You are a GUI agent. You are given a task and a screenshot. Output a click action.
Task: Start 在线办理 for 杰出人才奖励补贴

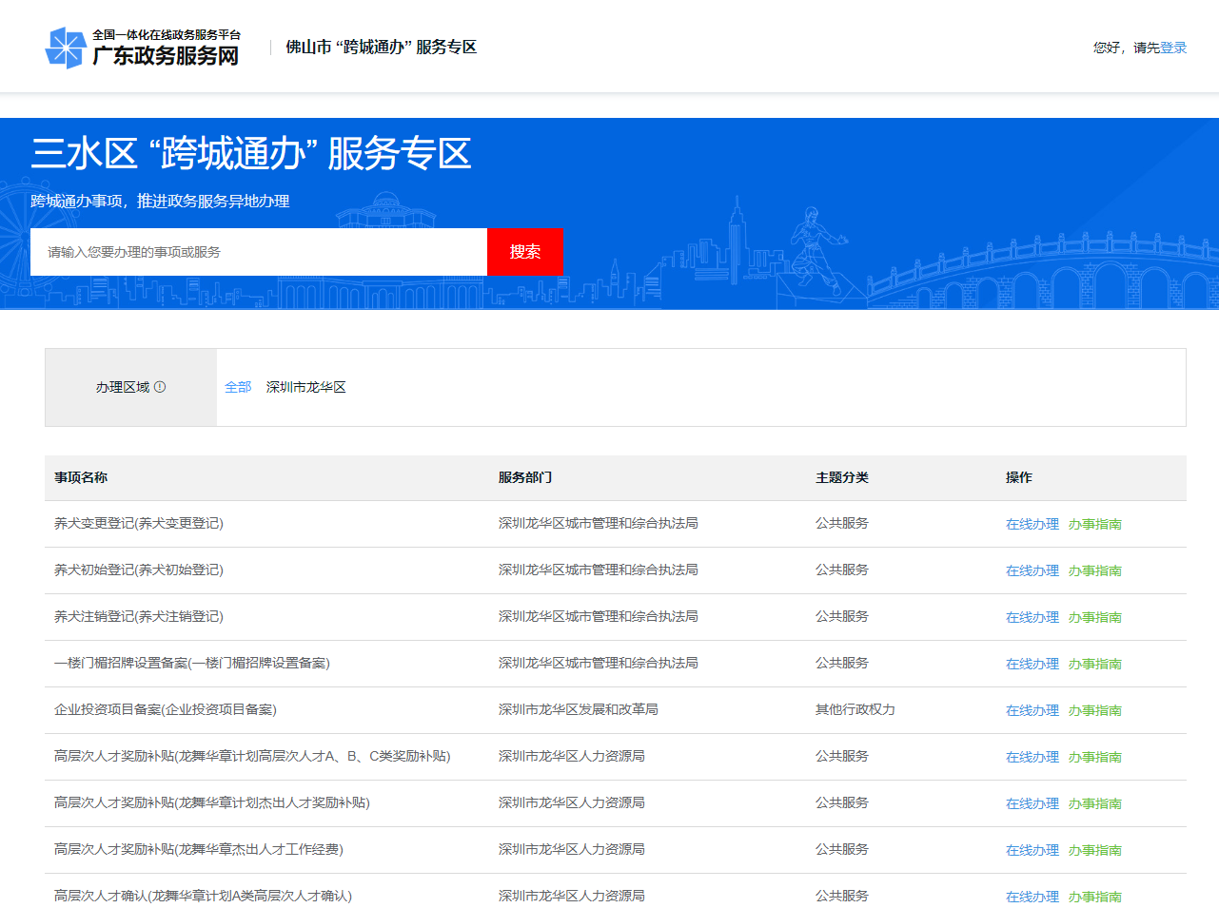(x=1032, y=803)
